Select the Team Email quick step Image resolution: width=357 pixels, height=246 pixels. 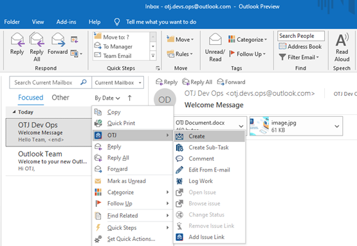point(122,56)
